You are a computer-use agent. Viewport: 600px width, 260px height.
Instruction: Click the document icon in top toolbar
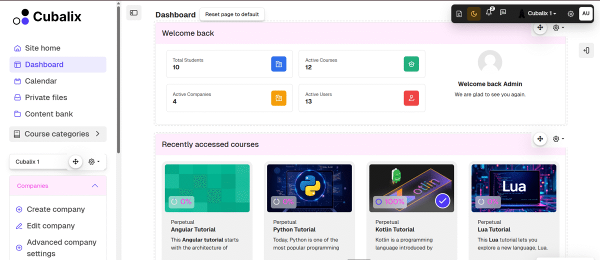click(459, 13)
